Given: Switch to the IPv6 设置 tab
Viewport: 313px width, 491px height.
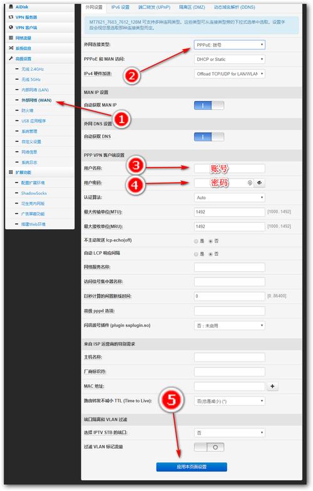Looking at the screenshot, I should click(120, 7).
